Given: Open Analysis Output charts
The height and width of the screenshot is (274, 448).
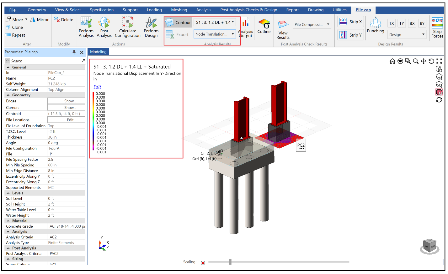Looking at the screenshot, I should point(246,28).
